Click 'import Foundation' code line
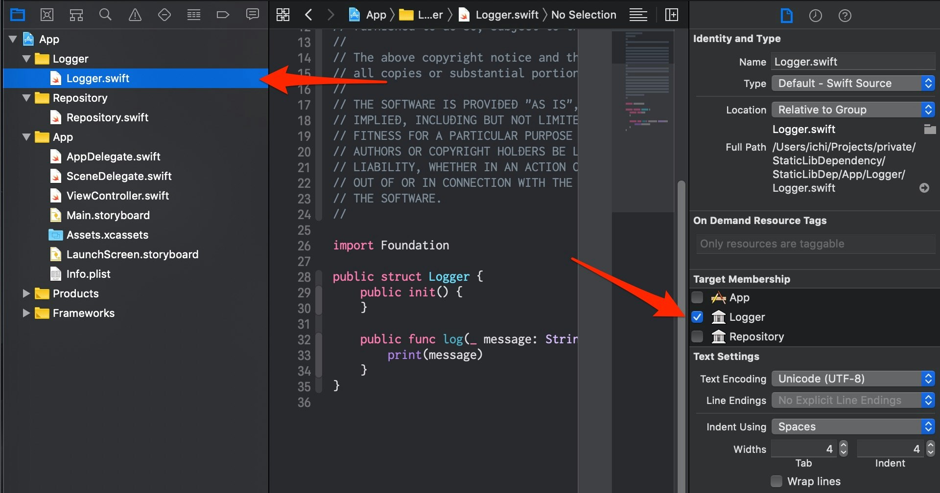Screen dimensions: 940x493 pos(391,246)
